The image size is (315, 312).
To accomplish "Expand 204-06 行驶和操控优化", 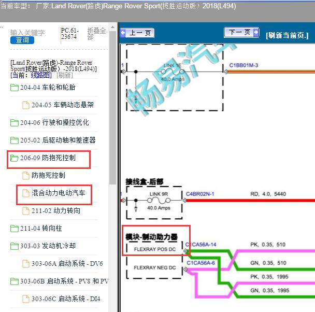I will tap(54, 122).
